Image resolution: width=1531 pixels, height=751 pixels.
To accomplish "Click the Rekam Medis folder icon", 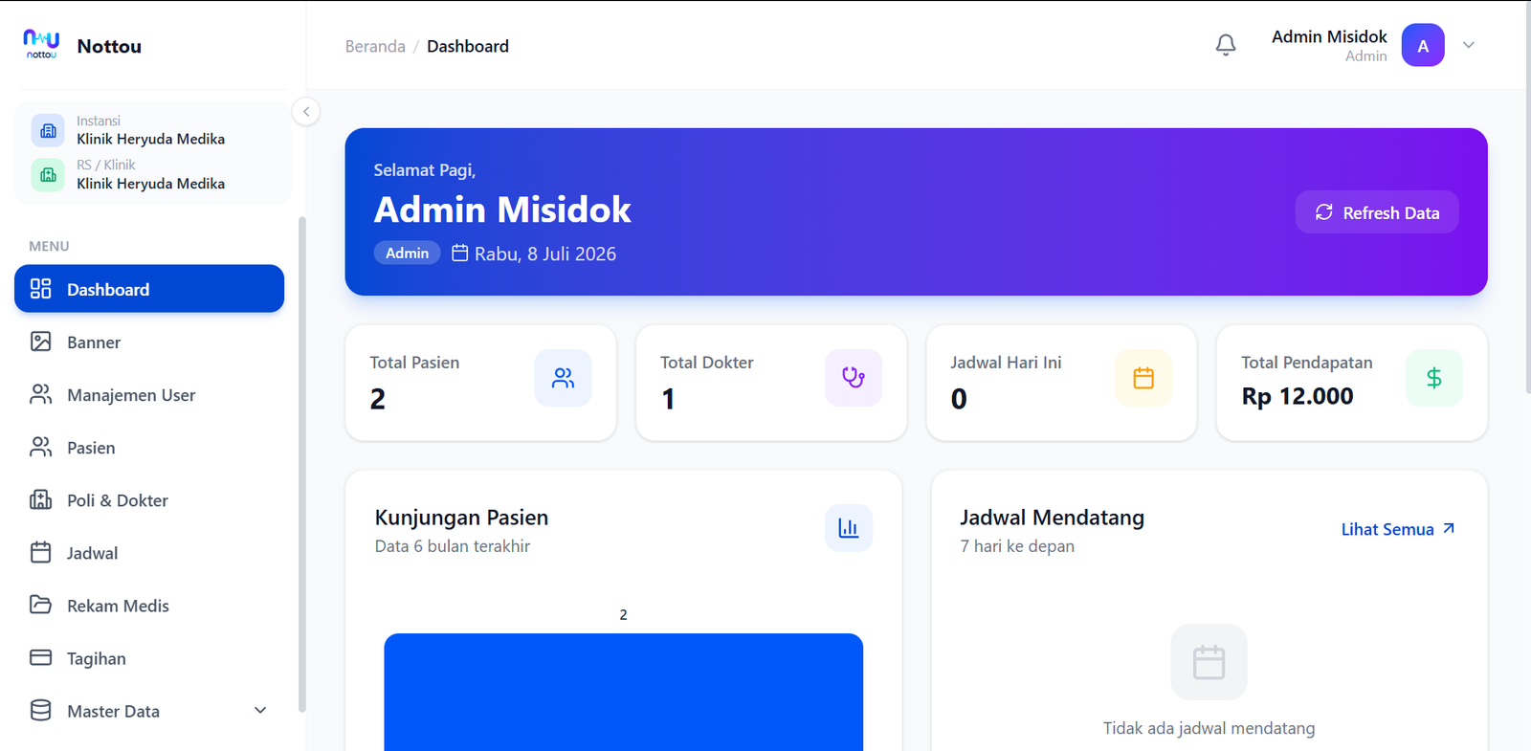I will (40, 605).
